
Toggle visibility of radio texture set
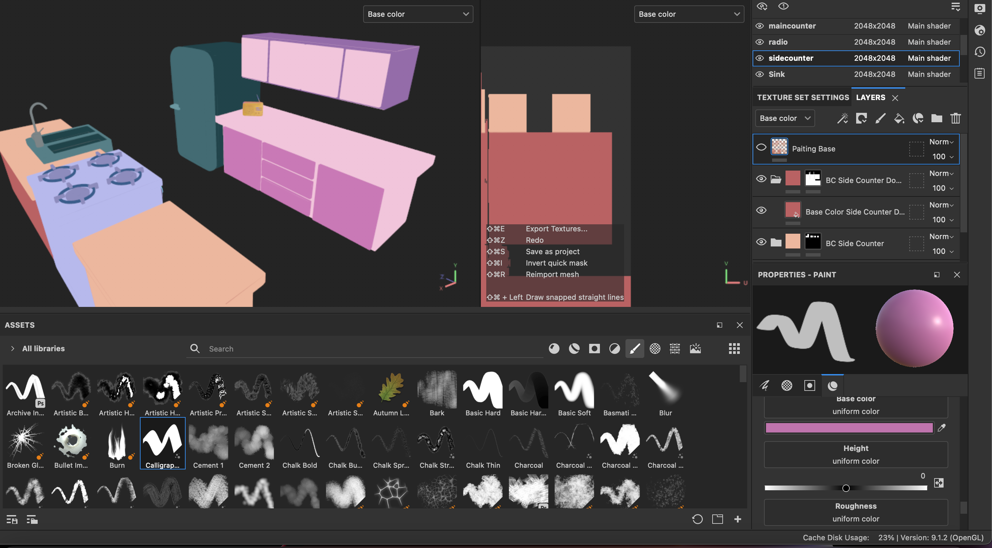[x=759, y=42]
